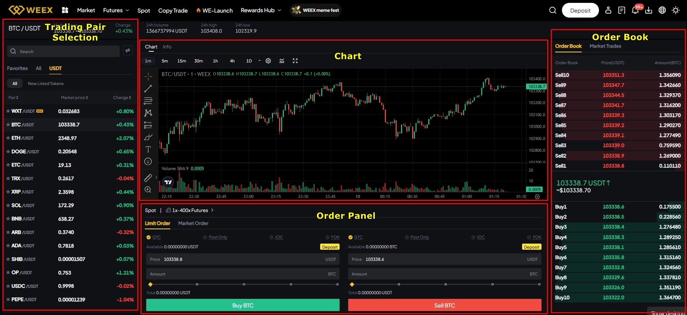Image resolution: width=687 pixels, height=315 pixels.
Task: Open the user account icon
Action: [x=608, y=10]
